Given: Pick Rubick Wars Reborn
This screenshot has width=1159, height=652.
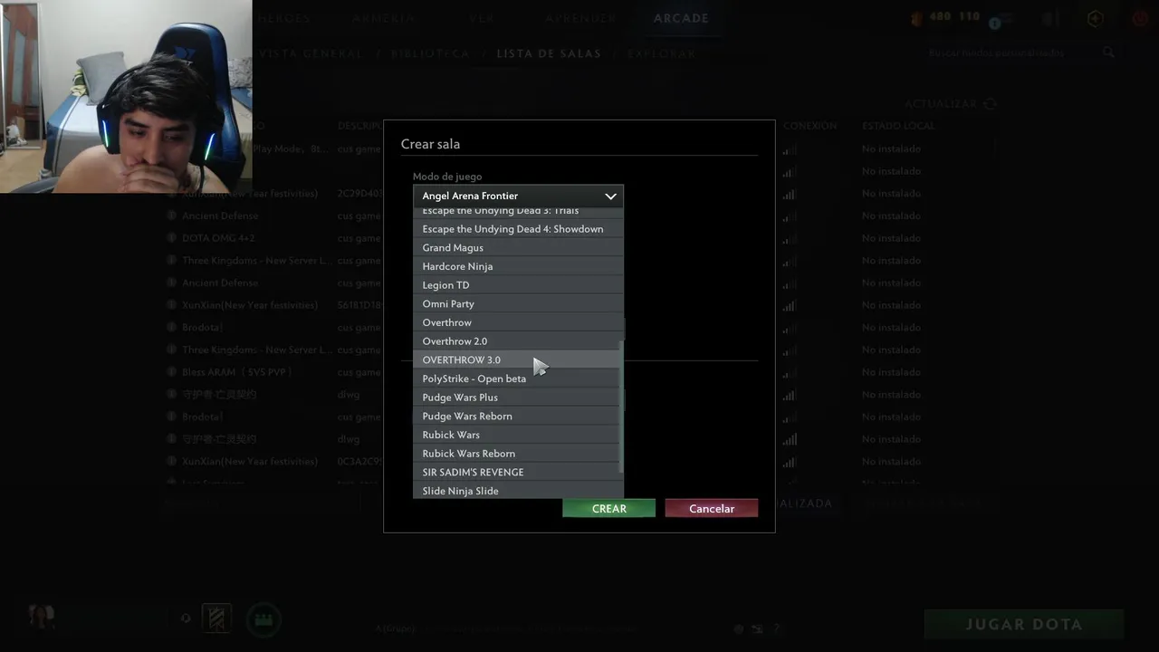Looking at the screenshot, I should [518, 454].
